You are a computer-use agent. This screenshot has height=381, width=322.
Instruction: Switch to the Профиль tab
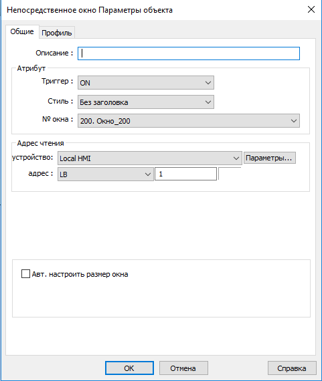click(57, 33)
